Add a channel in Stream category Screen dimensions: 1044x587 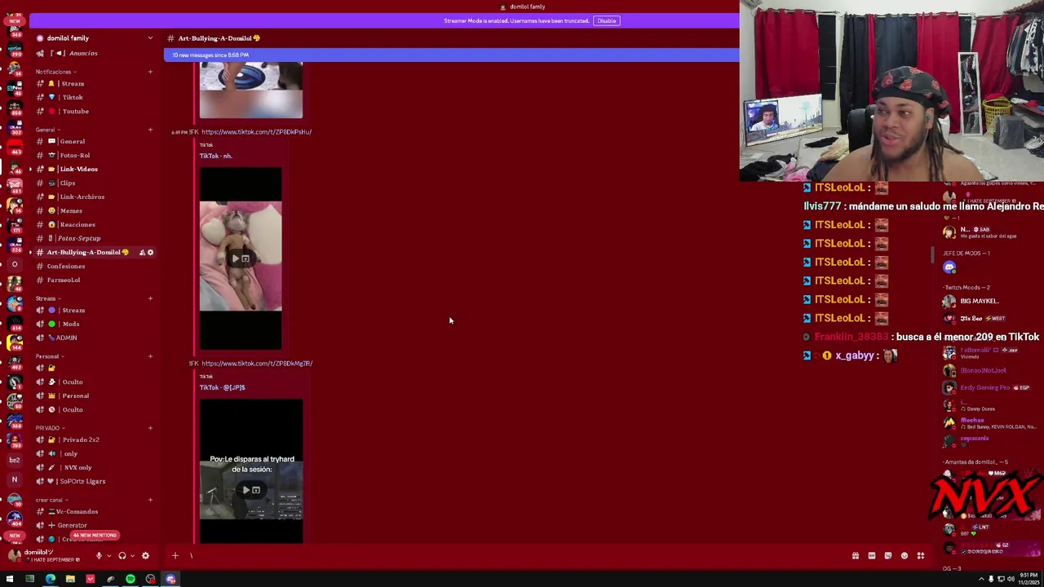coord(150,298)
